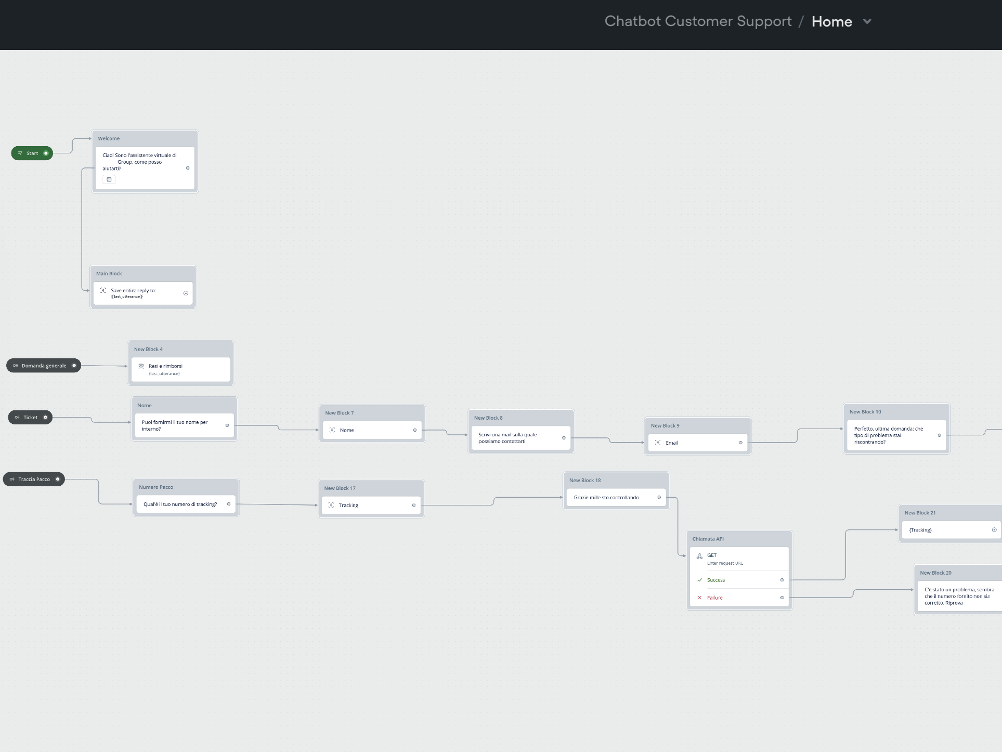
Task: Click the red Failure X in Chiamata API
Action: pos(699,598)
